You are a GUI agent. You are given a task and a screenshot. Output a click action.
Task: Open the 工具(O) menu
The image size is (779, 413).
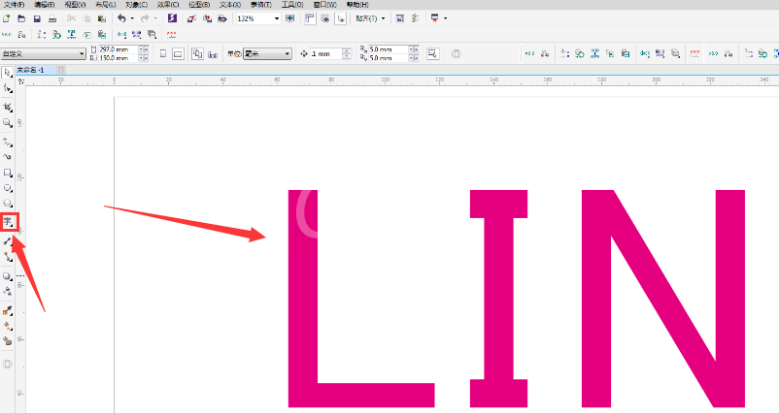point(292,5)
